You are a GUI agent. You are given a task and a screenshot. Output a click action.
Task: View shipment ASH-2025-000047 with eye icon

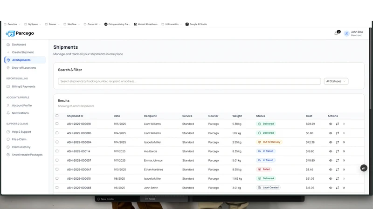[x=331, y=170]
